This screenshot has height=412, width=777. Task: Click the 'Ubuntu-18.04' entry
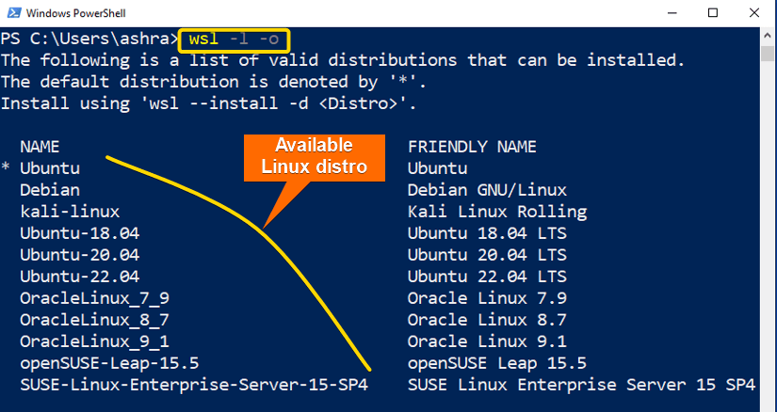[x=80, y=233]
